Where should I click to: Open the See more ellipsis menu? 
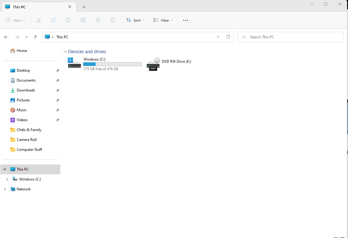(186, 20)
